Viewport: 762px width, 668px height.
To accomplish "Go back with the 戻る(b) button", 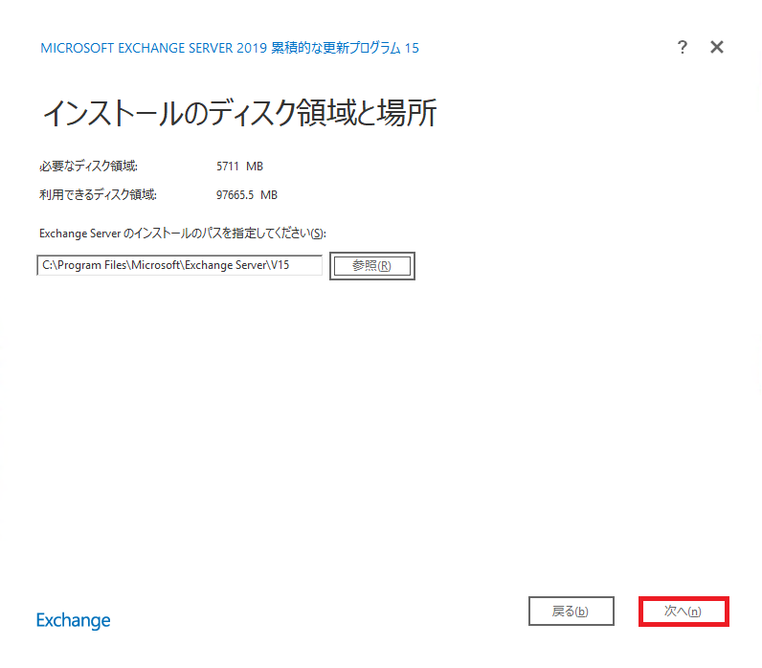I will coord(571,612).
